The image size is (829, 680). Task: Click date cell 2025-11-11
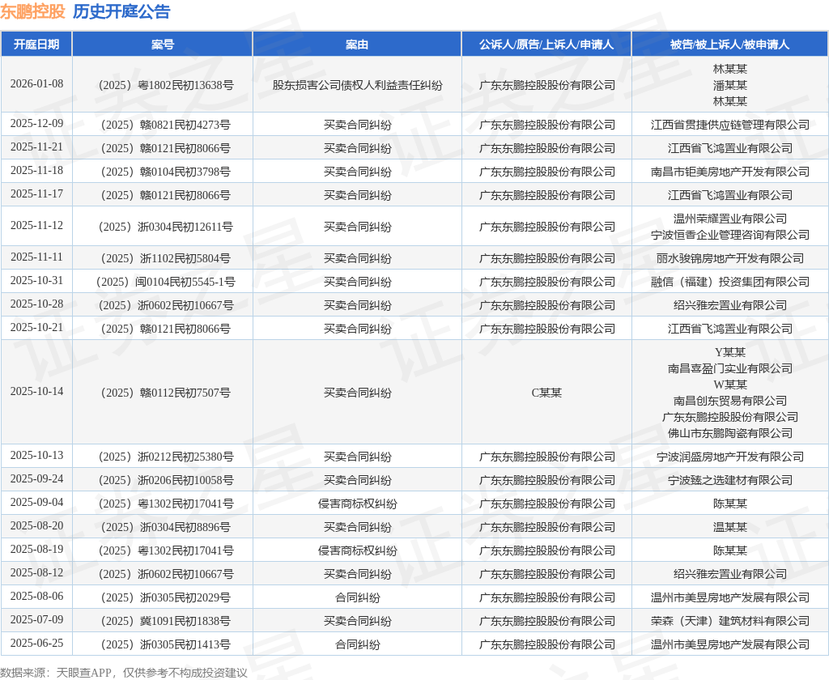[x=36, y=257]
